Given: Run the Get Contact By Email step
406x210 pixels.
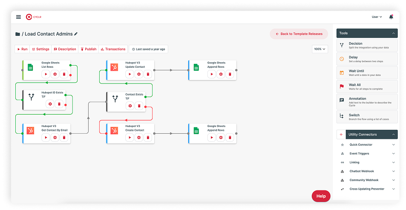Looking at the screenshot, I should tap(46, 137).
